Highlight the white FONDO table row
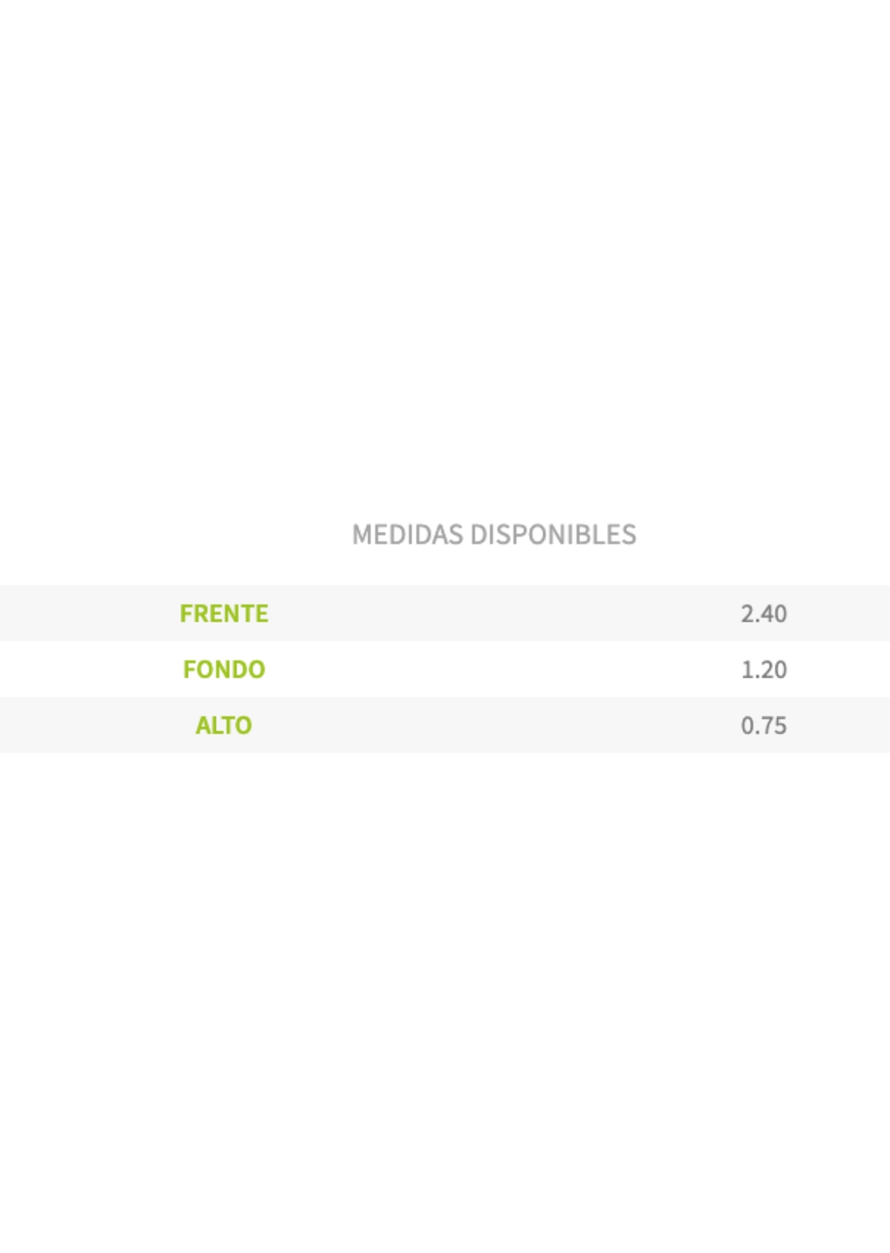This screenshot has width=890, height=1253. 494,669
